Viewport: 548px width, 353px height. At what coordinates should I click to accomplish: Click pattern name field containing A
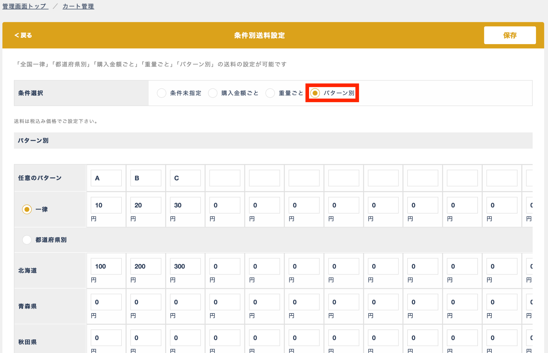click(x=106, y=178)
